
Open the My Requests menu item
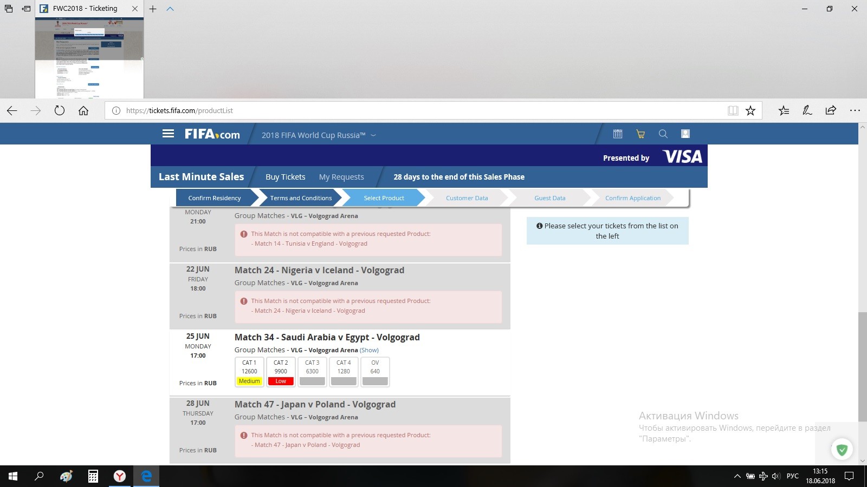[341, 177]
